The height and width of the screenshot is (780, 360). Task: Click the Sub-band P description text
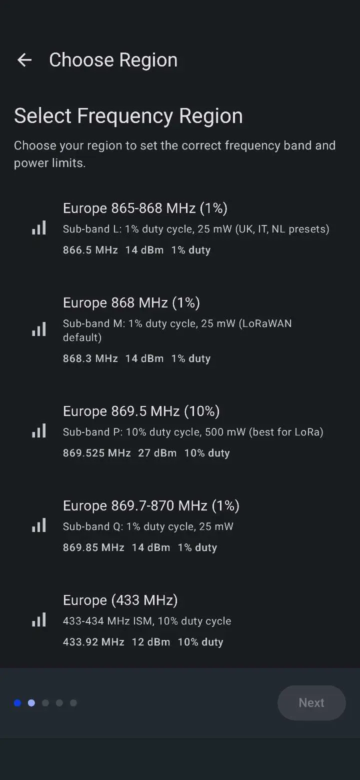tap(193, 432)
